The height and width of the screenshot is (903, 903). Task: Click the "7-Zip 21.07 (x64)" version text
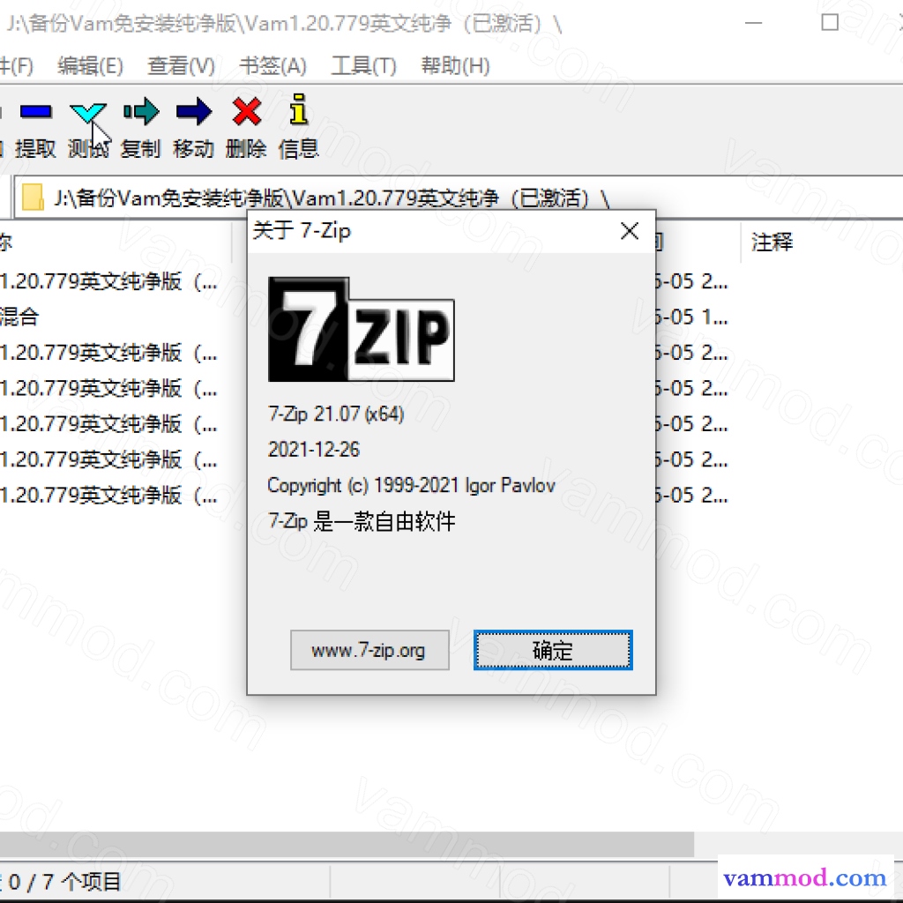pos(336,414)
